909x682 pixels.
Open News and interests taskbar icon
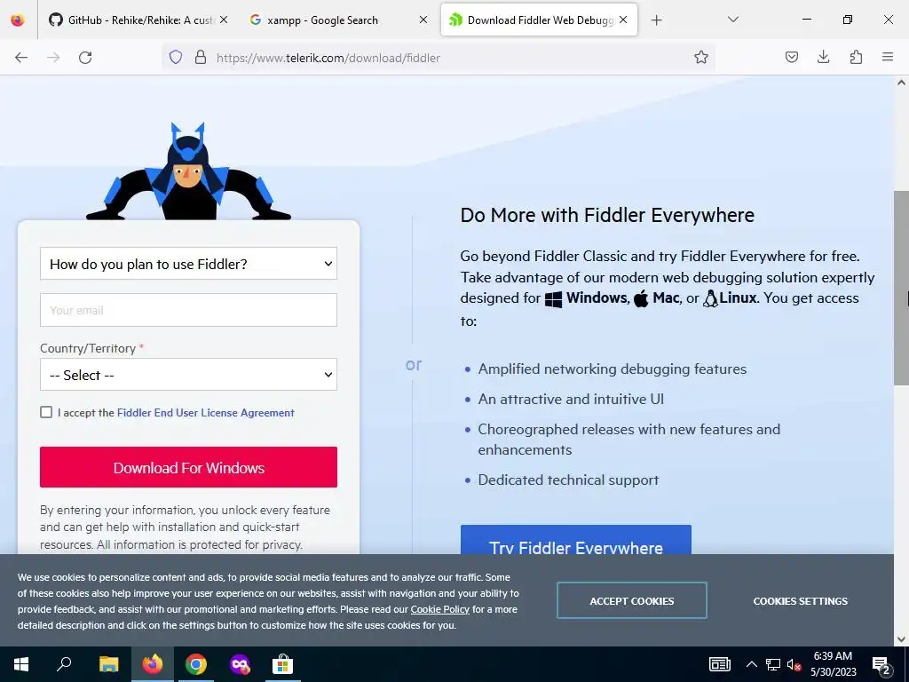click(x=719, y=664)
